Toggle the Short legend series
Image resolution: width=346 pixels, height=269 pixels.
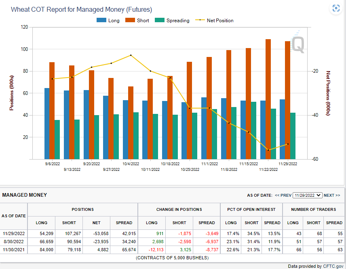[137, 21]
